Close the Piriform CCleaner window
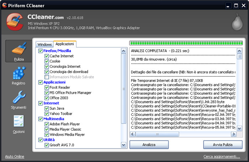The width and height of the screenshot is (249, 162). [243, 6]
